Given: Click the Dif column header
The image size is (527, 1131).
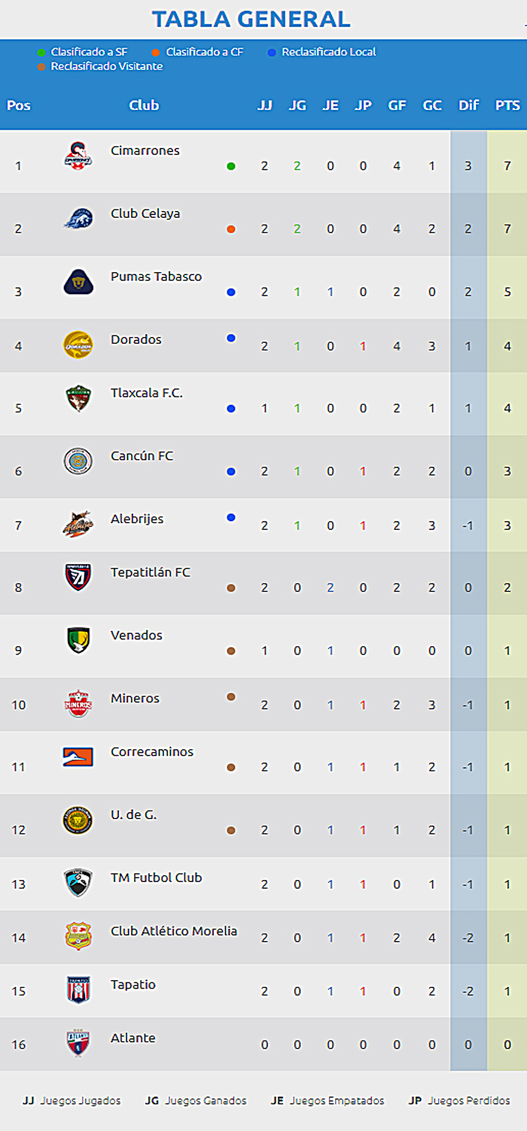Looking at the screenshot, I should 468,106.
